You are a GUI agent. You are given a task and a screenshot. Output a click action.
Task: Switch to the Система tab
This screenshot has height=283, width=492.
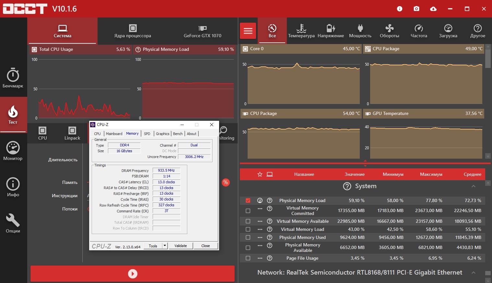click(63, 31)
